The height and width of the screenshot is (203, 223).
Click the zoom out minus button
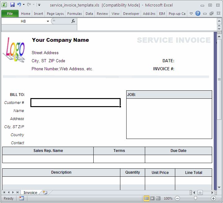177,198
